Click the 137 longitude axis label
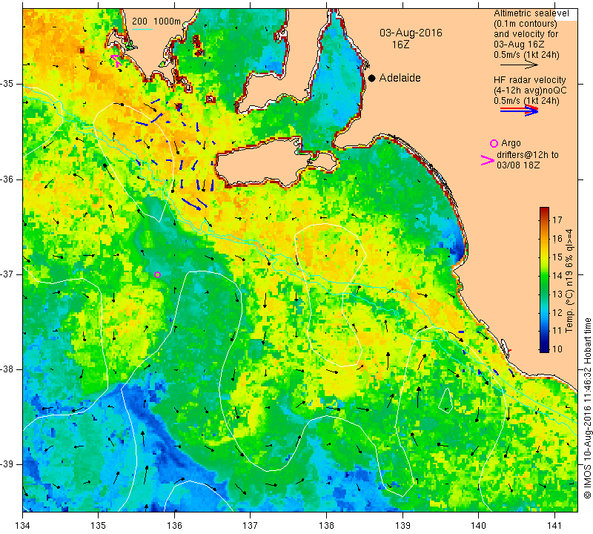This screenshot has width=593, height=534. (x=250, y=525)
